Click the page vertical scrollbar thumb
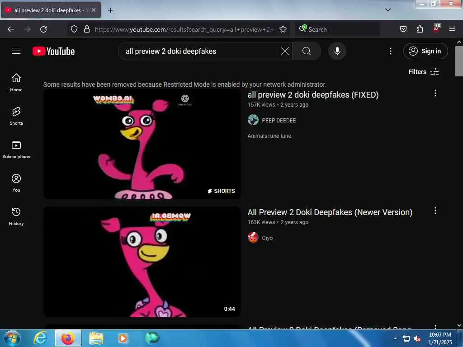 (x=459, y=61)
